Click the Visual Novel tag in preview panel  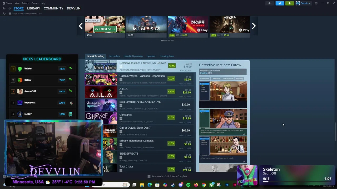[228, 78]
